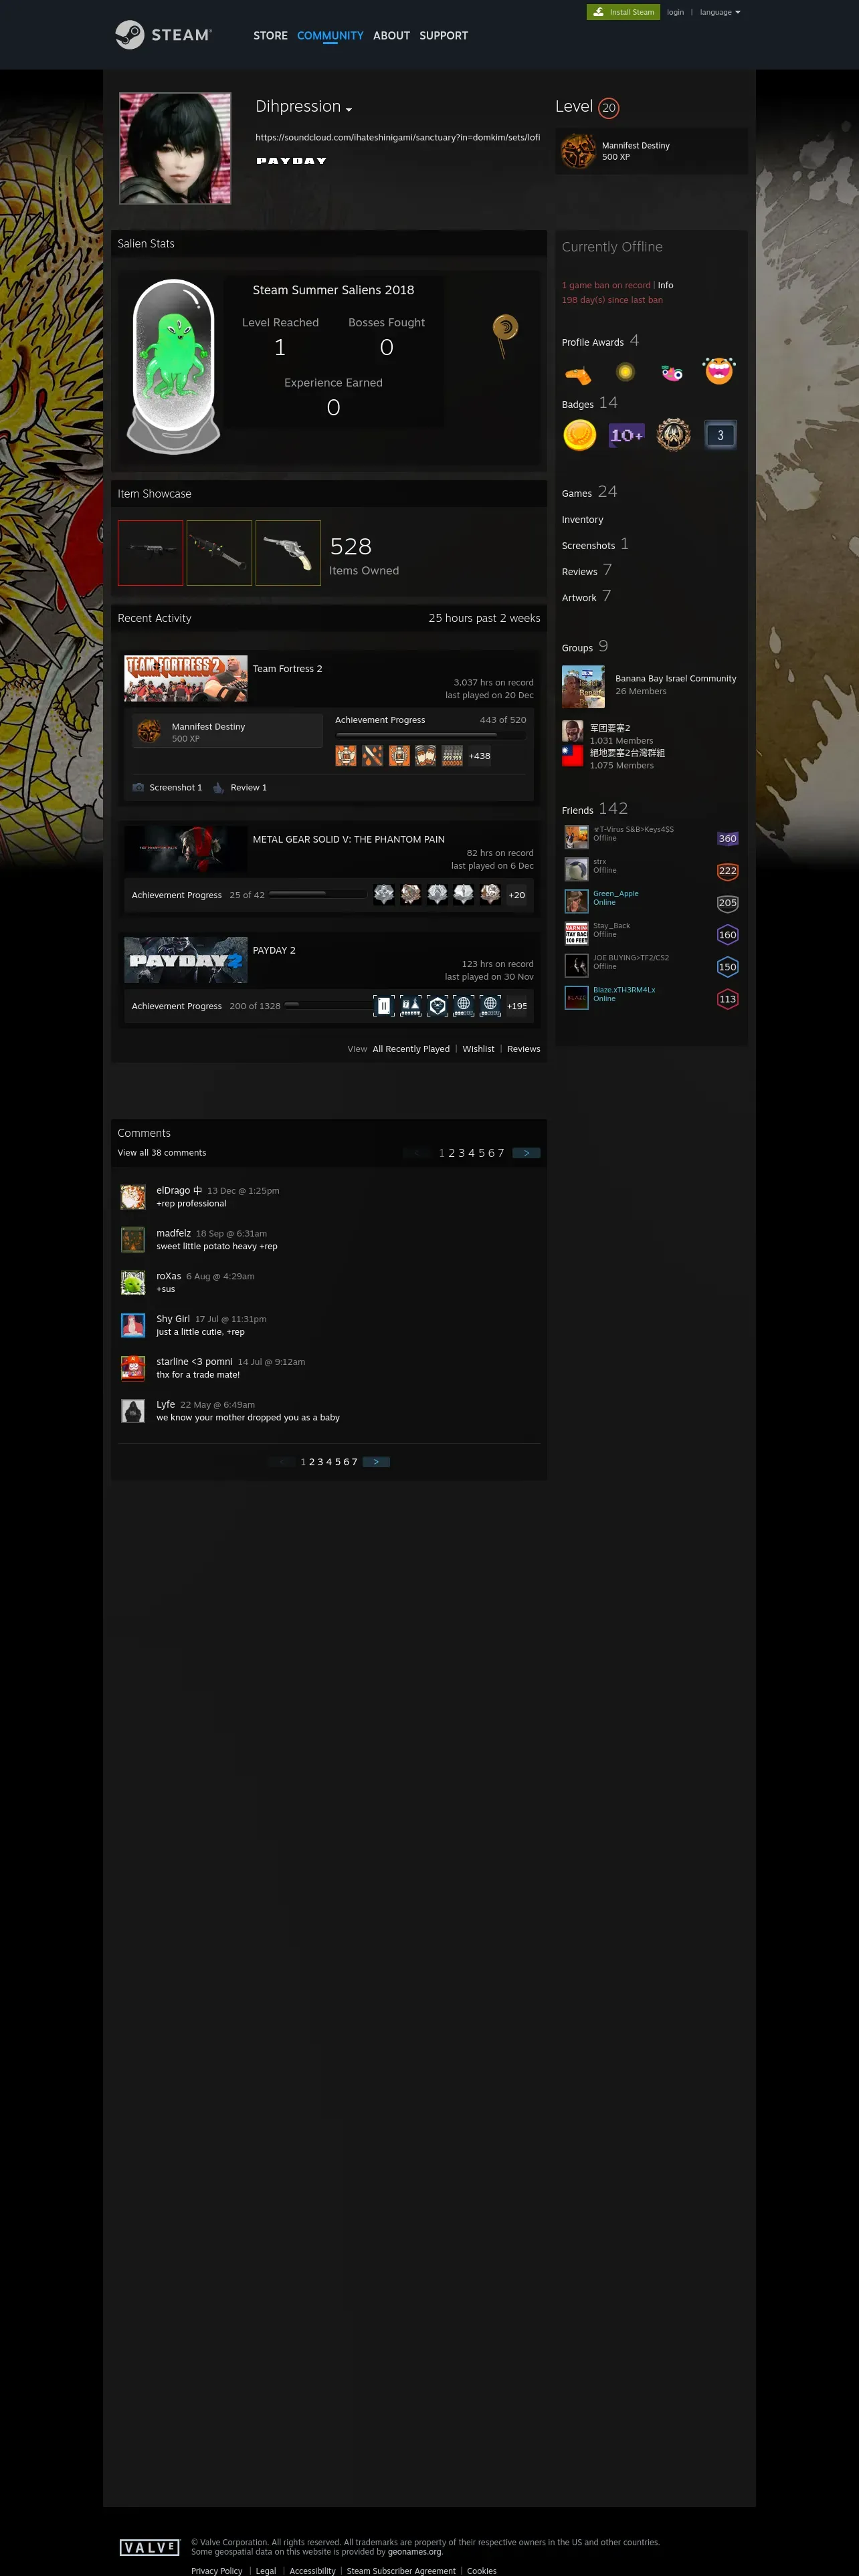The image size is (859, 2576).
Task: Open PAYDAY 2 game banner
Action: 186,960
